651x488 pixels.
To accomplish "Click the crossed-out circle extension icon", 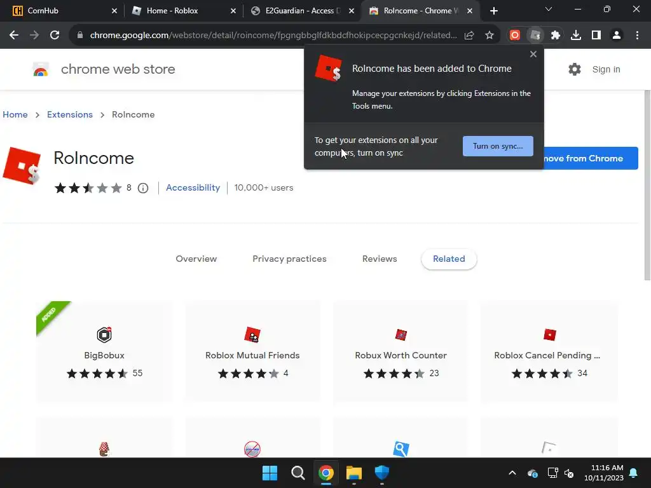I will [x=252, y=449].
